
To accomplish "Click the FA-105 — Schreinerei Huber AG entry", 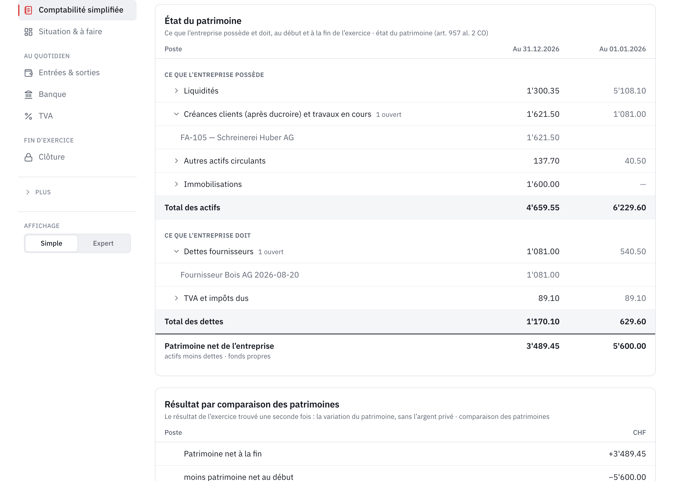I will pyautogui.click(x=405, y=138).
